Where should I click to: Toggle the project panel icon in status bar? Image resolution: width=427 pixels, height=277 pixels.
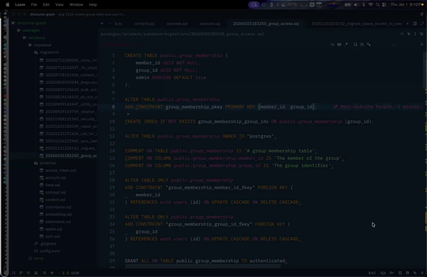point(14,273)
